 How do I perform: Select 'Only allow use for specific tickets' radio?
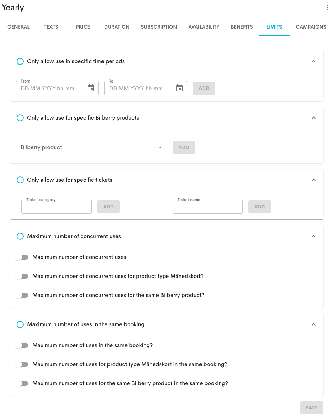pos(20,180)
